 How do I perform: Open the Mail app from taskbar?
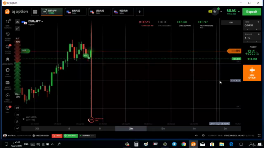point(203,144)
